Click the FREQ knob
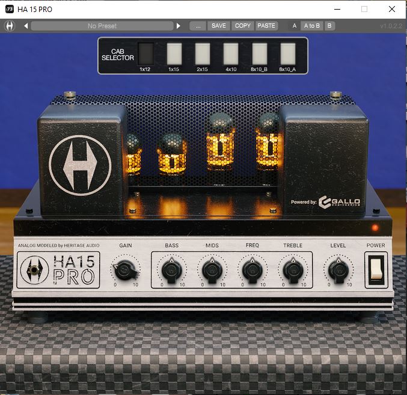The height and width of the screenshot is (395, 407). point(252,271)
